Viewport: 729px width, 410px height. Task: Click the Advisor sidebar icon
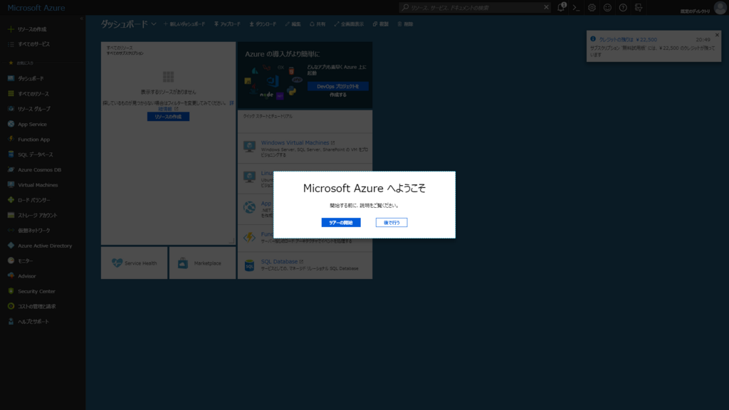[11, 275]
